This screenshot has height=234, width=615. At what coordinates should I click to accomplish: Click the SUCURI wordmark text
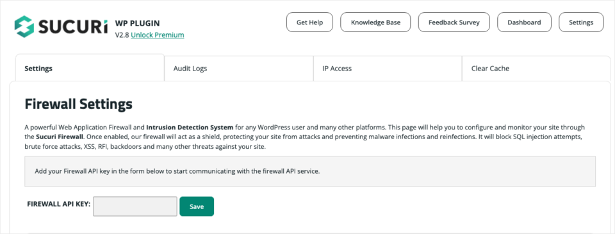point(73,27)
